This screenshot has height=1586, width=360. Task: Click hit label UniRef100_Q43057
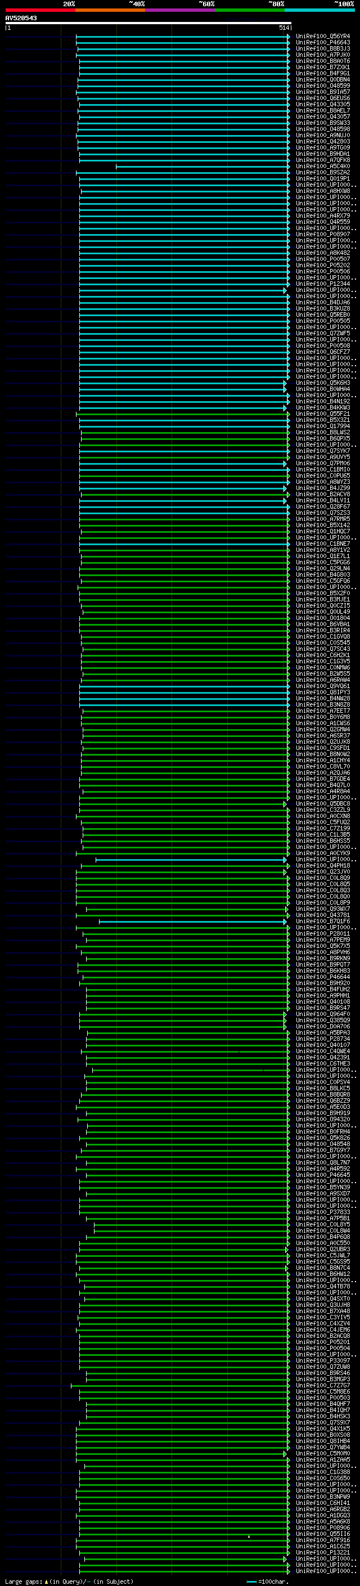[x=323, y=117]
